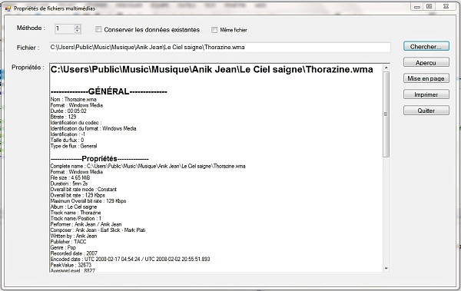Click the properties scrollbar up arrow
This screenshot has width=461, height=291.
click(386, 68)
